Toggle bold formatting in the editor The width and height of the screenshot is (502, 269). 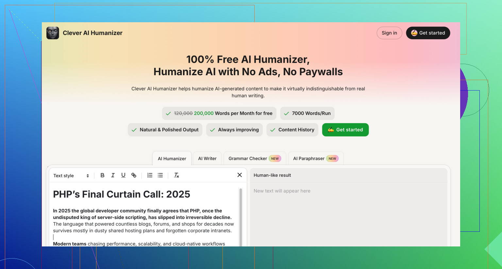(102, 175)
